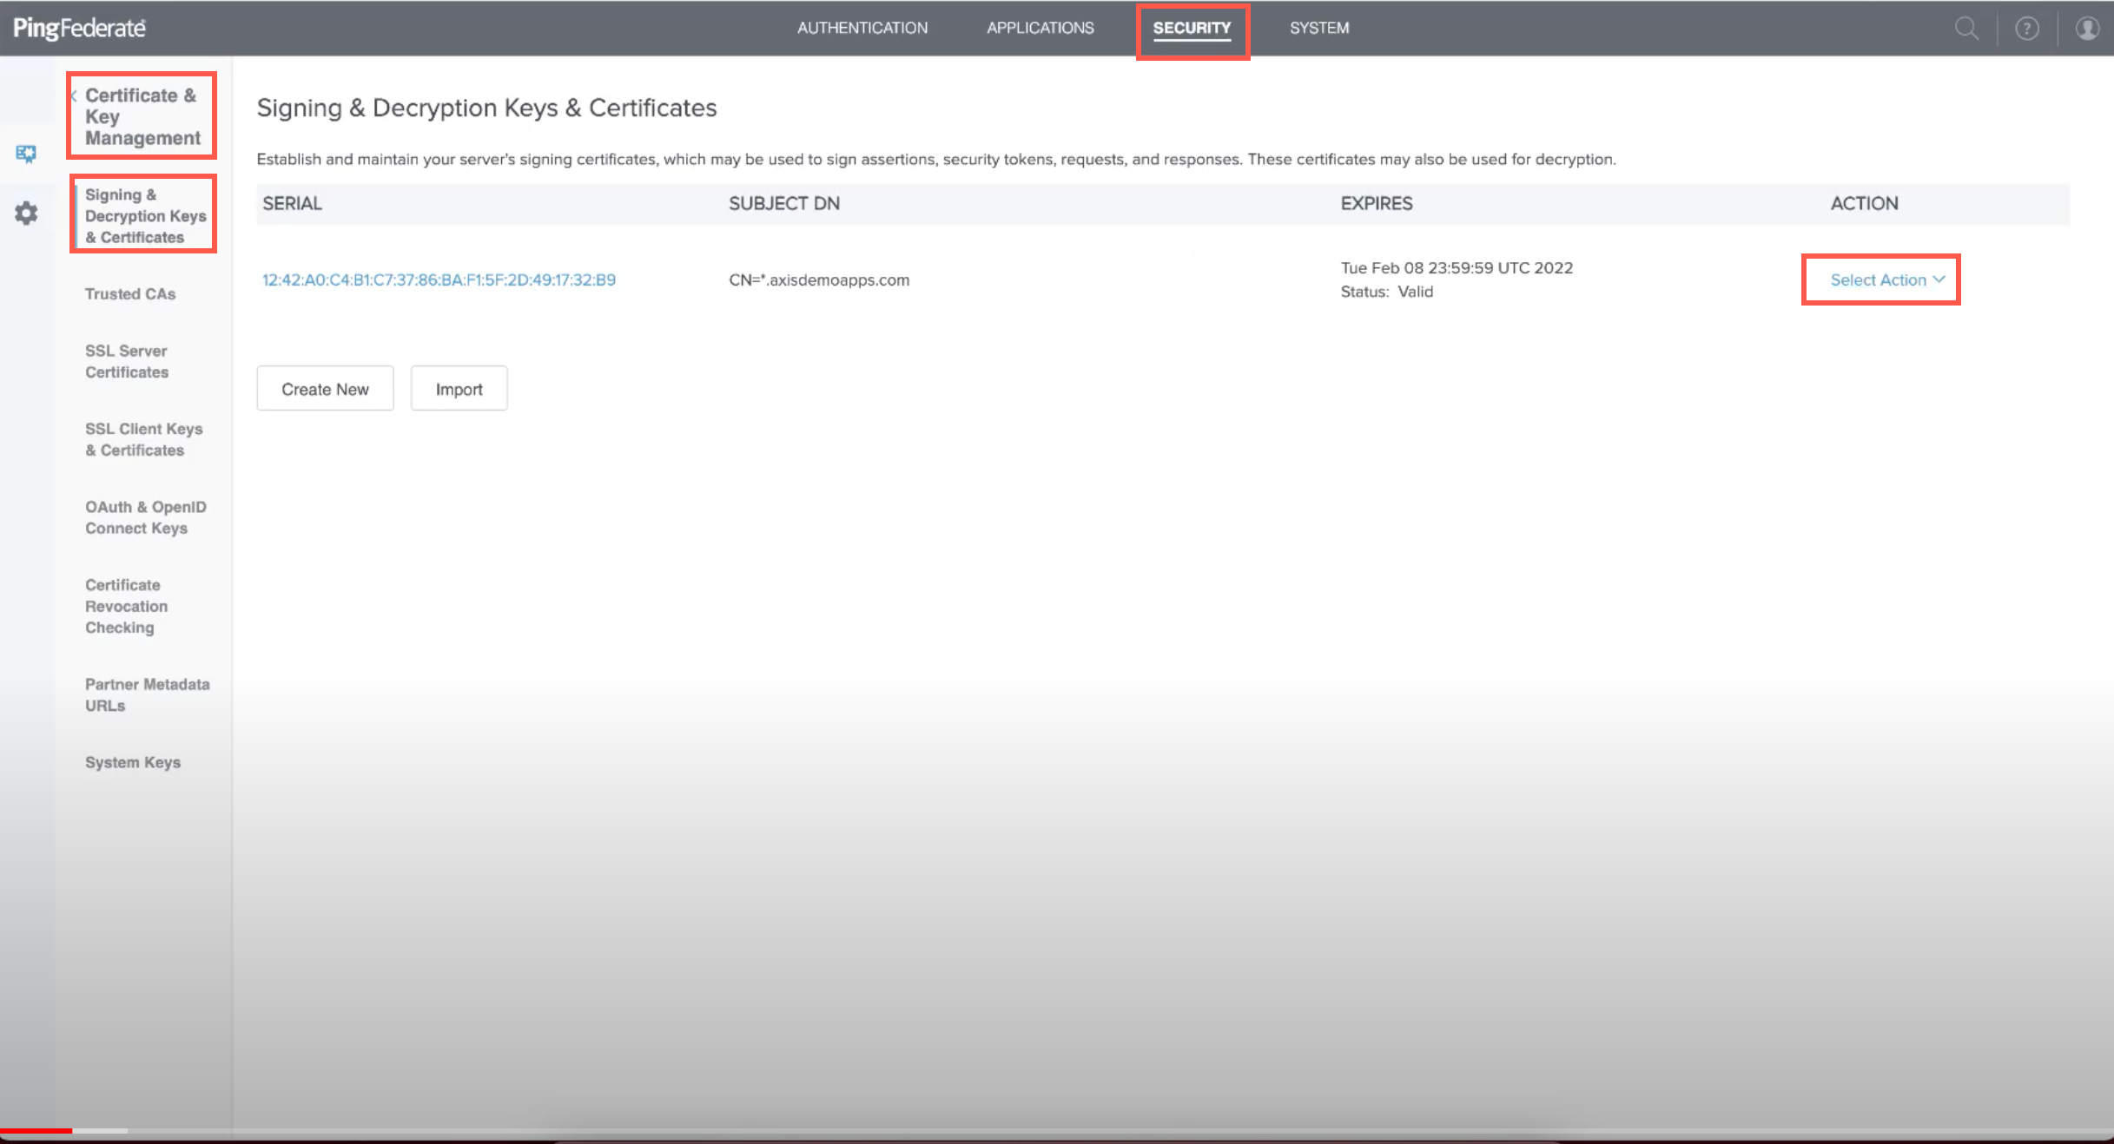
Task: Click the PingFederate logo
Action: [79, 28]
